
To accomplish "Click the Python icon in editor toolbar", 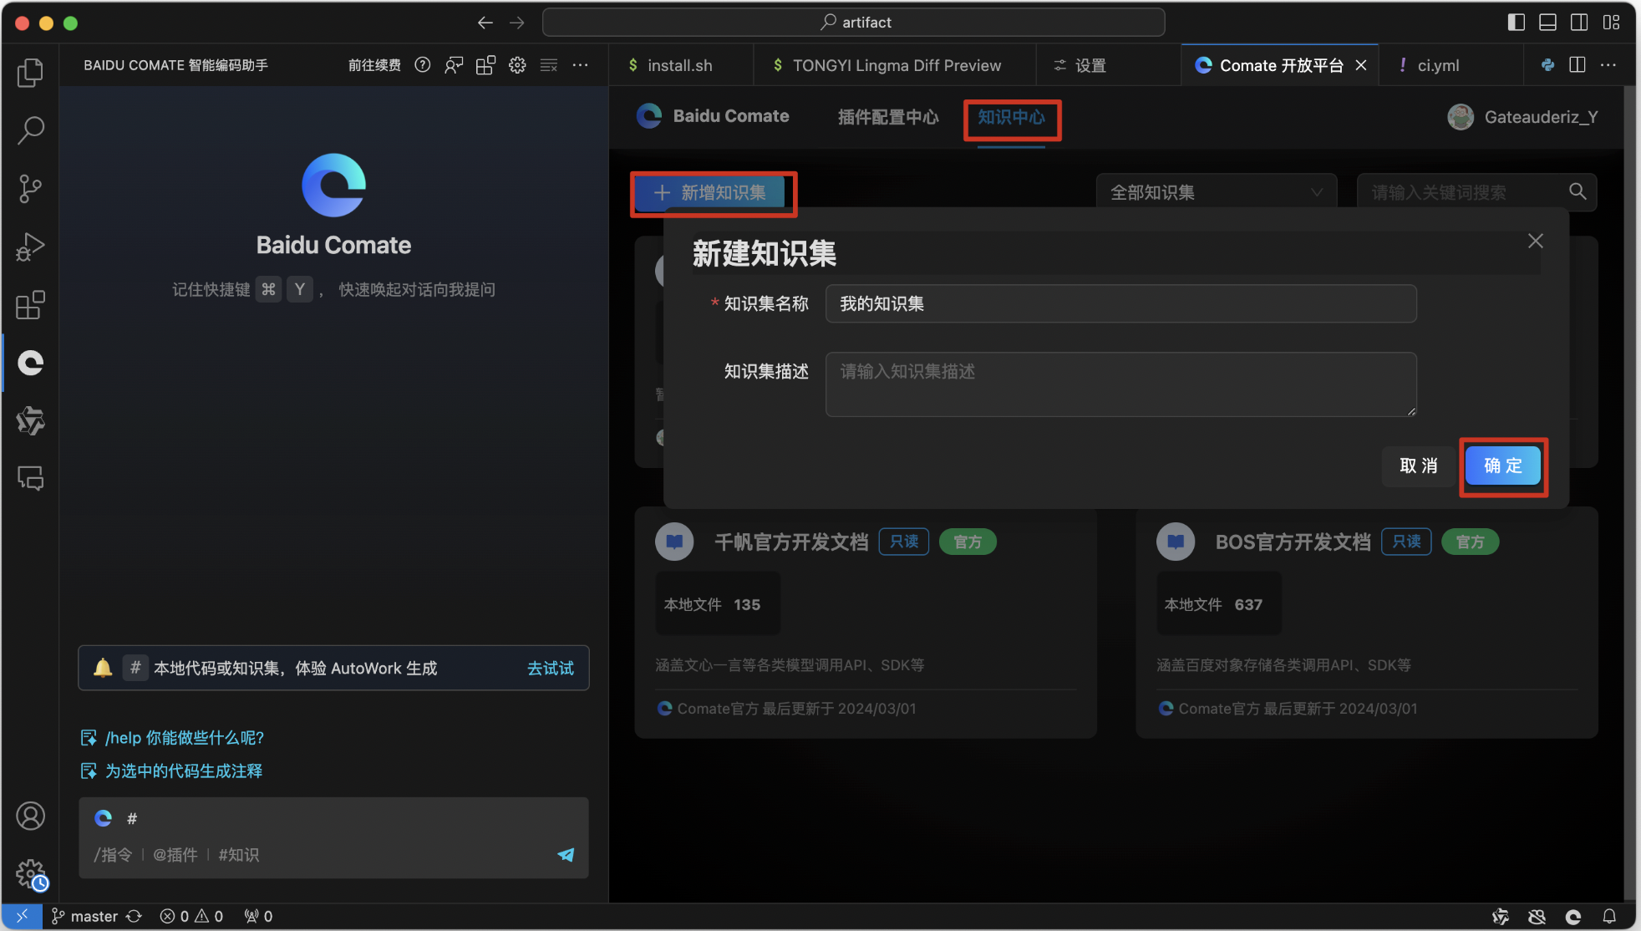I will pos(1547,65).
